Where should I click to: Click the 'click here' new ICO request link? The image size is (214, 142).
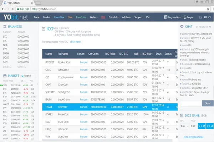click(75, 42)
